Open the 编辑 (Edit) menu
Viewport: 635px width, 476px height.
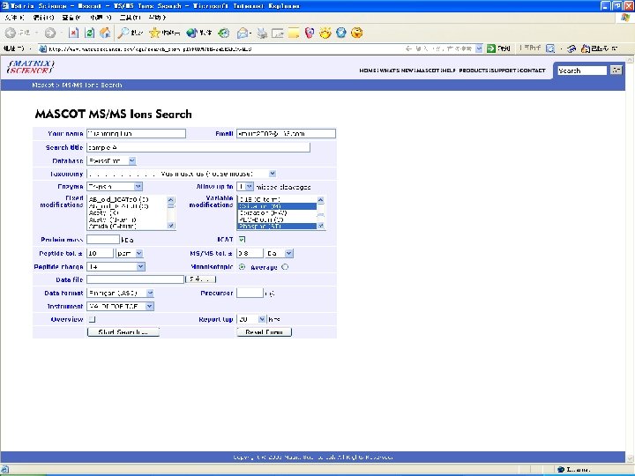tap(43, 18)
